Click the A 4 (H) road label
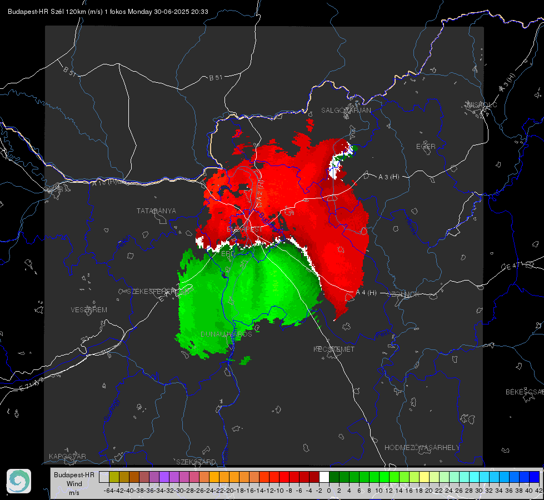The height and width of the screenshot is (500, 544). point(366,293)
